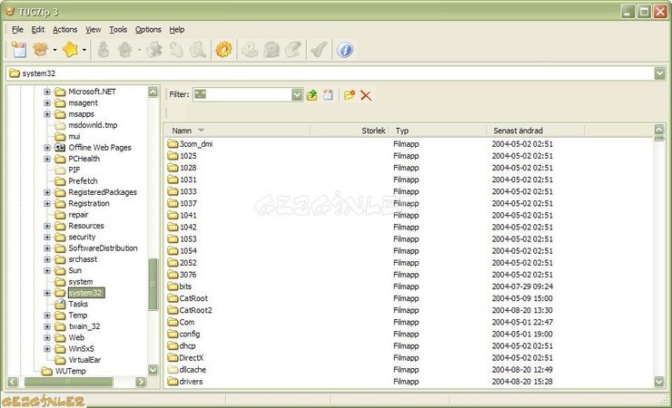Click the grayed-out disk joystick icon

click(x=250, y=50)
